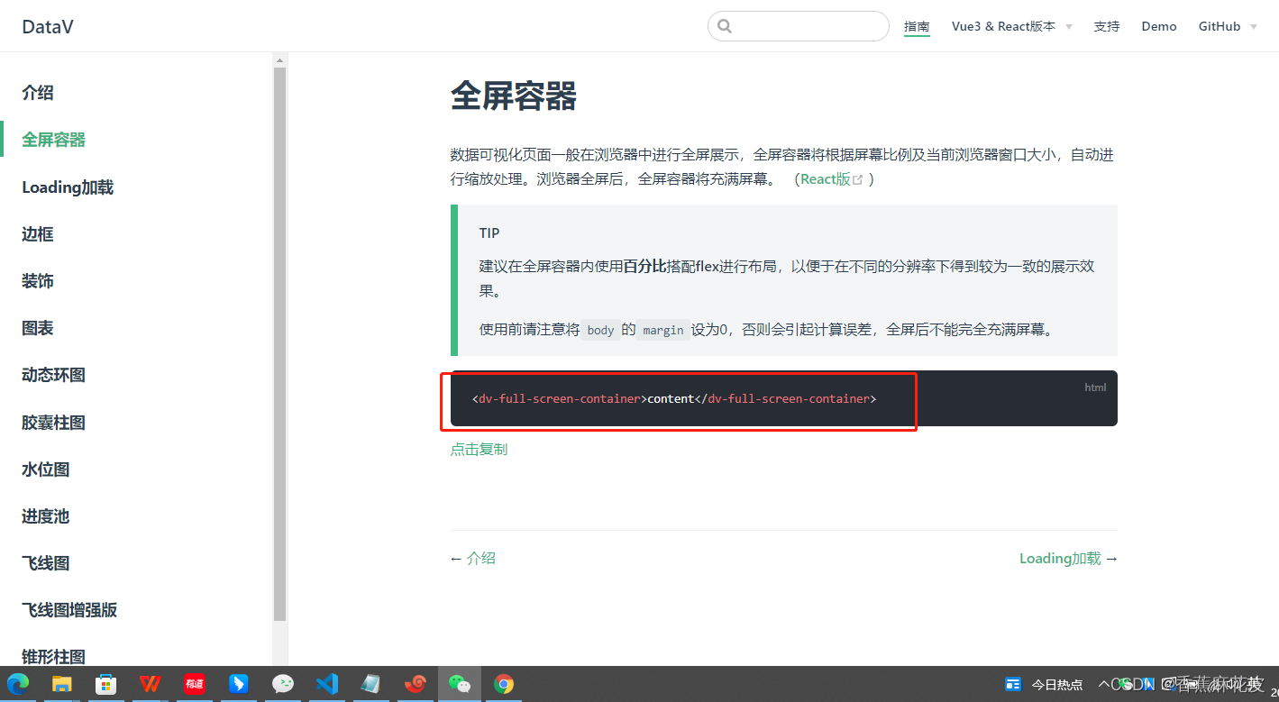Open the notepad-style app in taskbar

(x=370, y=684)
